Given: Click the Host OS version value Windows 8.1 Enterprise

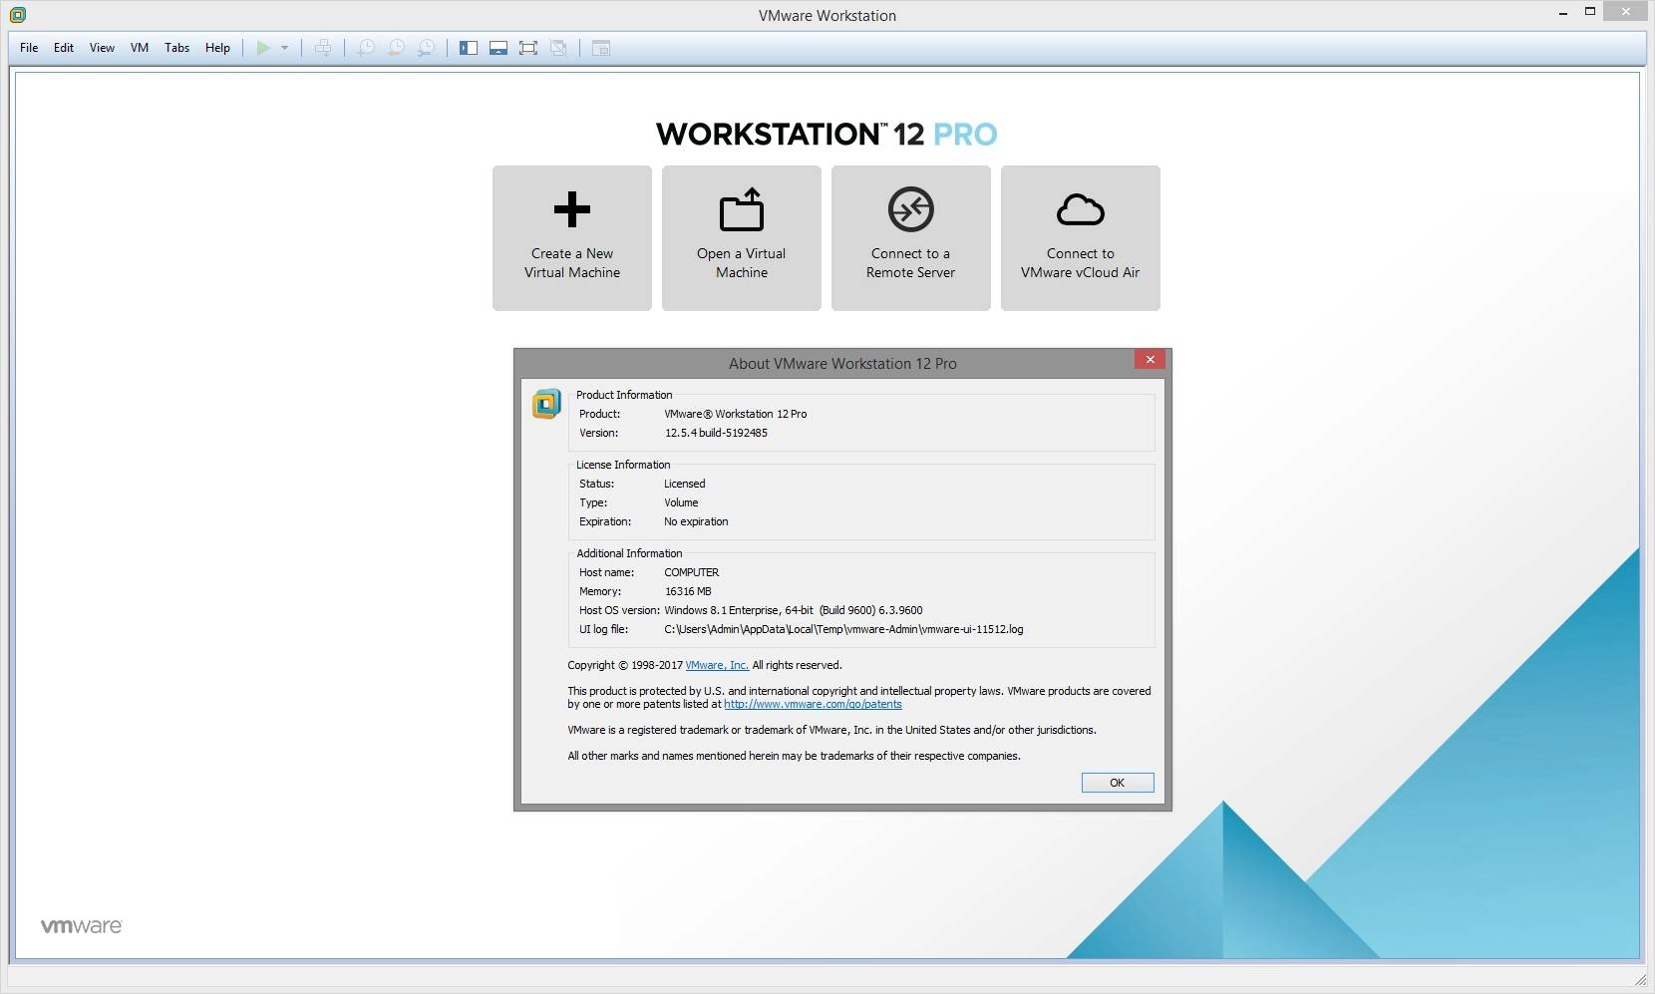Looking at the screenshot, I should click(x=793, y=610).
